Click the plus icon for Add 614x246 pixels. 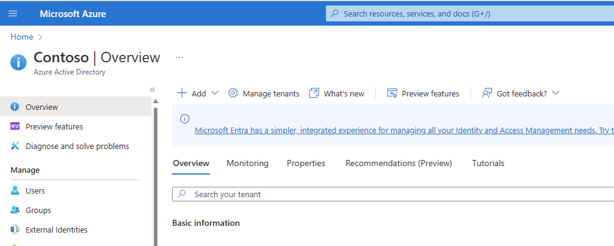tap(182, 93)
